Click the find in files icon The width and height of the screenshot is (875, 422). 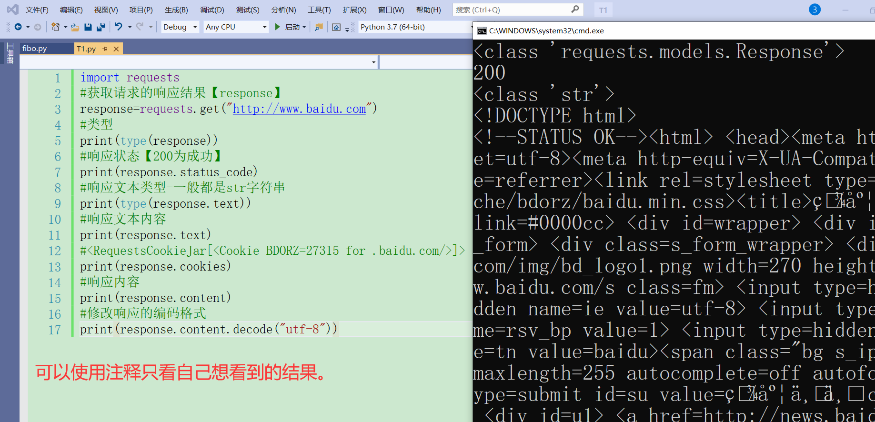click(319, 27)
